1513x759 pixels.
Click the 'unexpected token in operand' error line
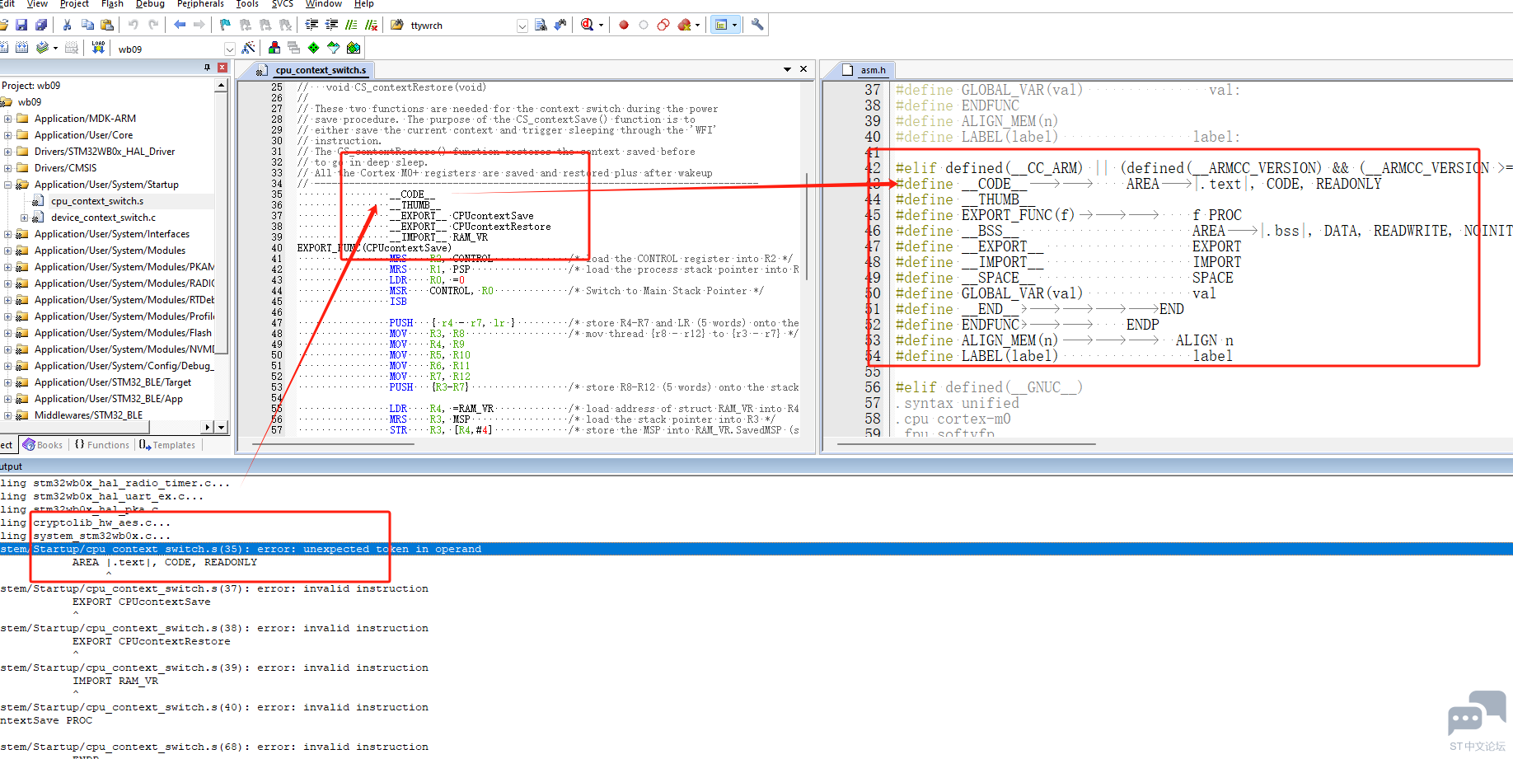[756, 549]
